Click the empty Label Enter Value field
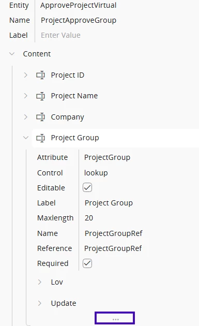 (60, 35)
